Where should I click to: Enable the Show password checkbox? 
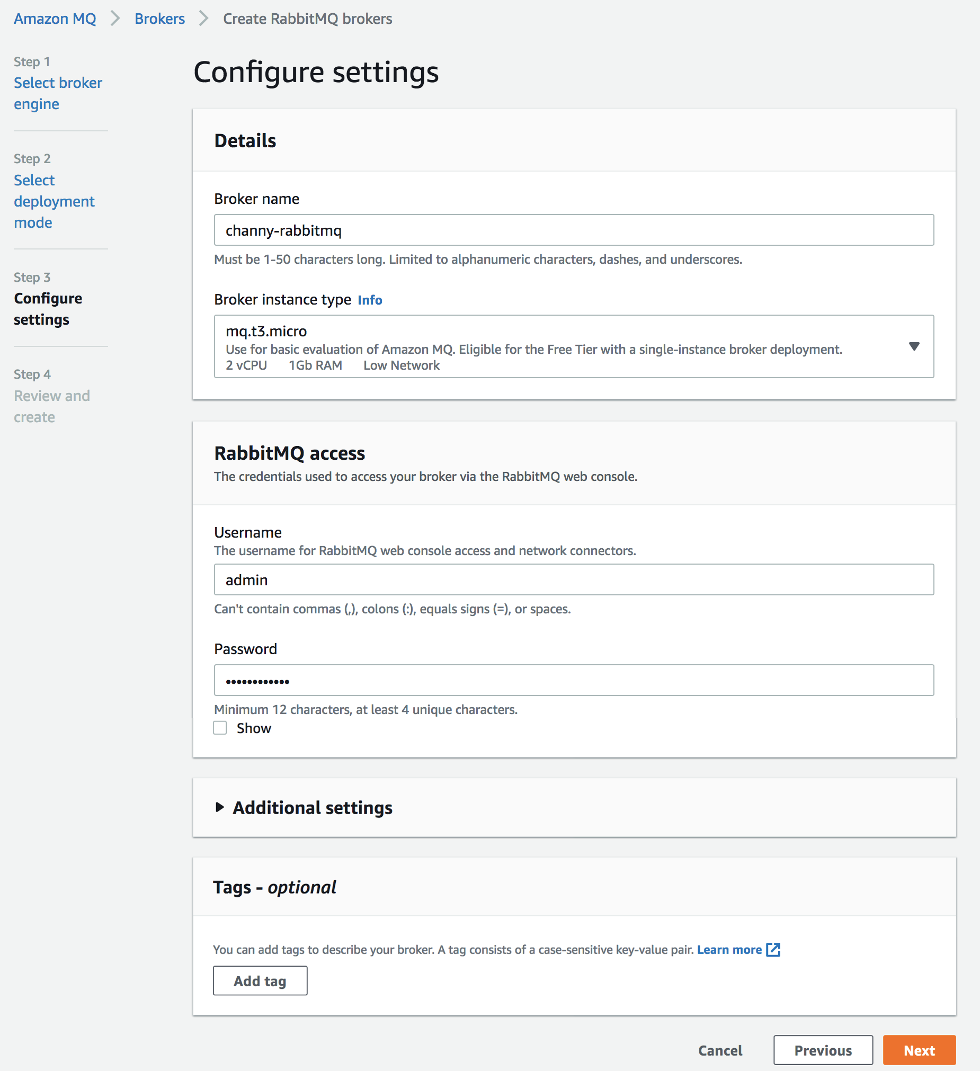220,728
